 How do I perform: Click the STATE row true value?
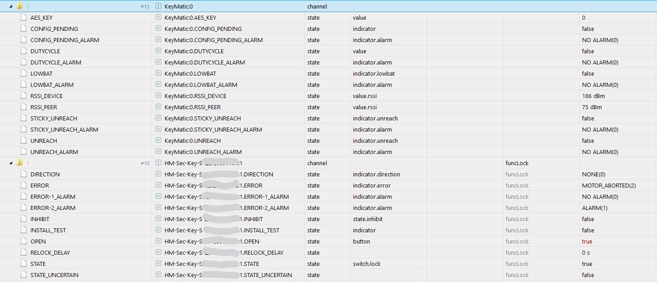pyautogui.click(x=587, y=264)
